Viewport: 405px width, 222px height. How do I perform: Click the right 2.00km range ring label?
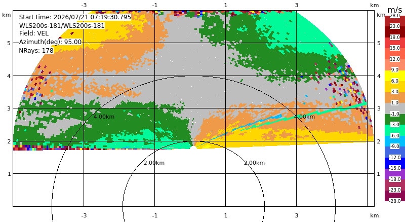(255, 163)
